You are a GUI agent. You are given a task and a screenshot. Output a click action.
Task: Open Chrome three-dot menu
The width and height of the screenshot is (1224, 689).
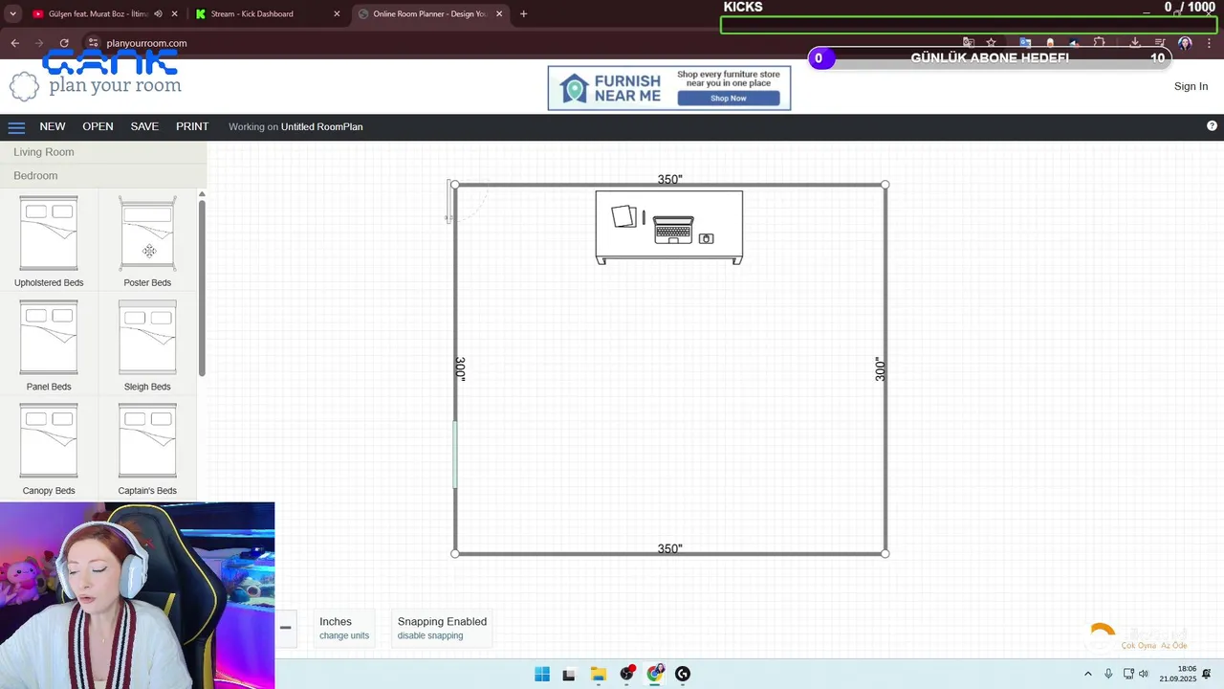pos(1209,43)
